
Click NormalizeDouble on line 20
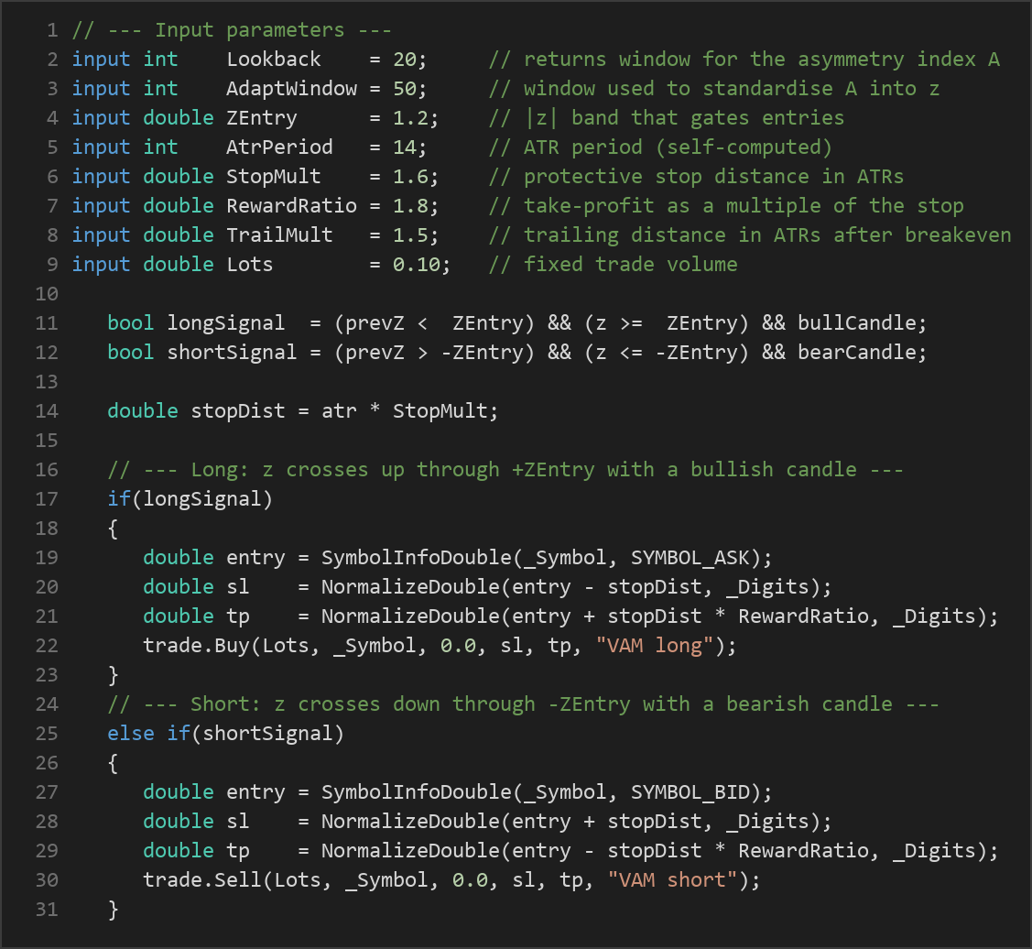pos(410,587)
